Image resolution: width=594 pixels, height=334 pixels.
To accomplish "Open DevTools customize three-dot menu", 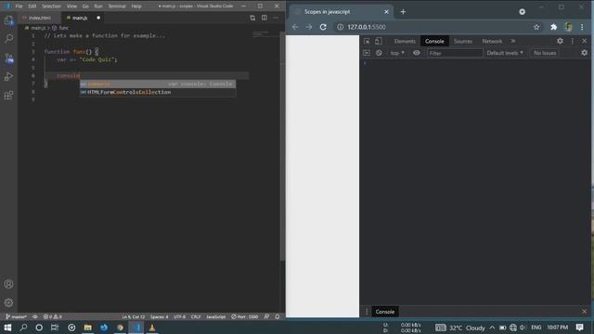I will click(573, 41).
